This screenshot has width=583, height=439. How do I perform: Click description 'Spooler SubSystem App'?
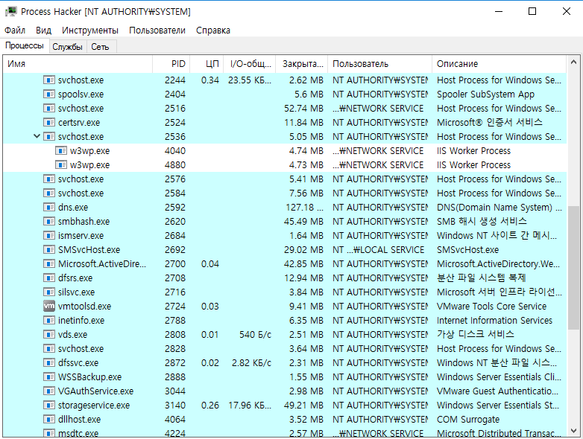point(485,94)
